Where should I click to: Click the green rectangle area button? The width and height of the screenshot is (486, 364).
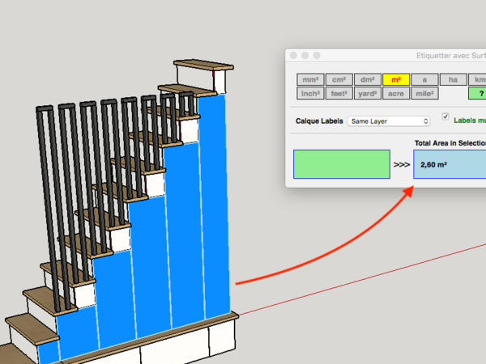pyautogui.click(x=341, y=164)
